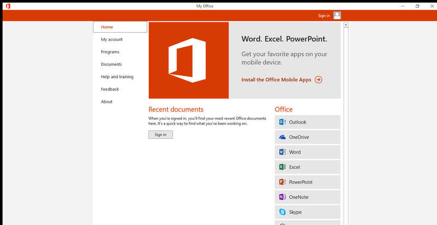Click the Office heading above the app list
The image size is (437, 225).
coord(284,110)
